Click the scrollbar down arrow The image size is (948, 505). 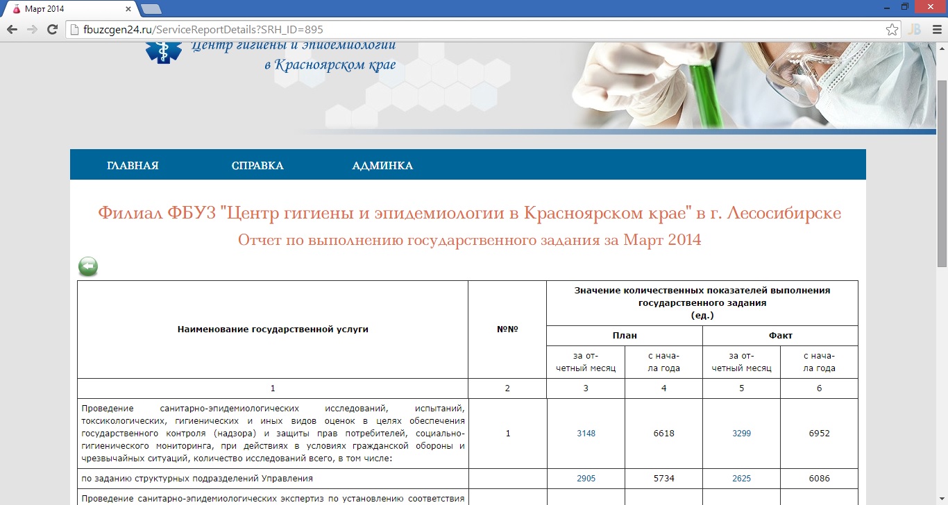tap(942, 499)
